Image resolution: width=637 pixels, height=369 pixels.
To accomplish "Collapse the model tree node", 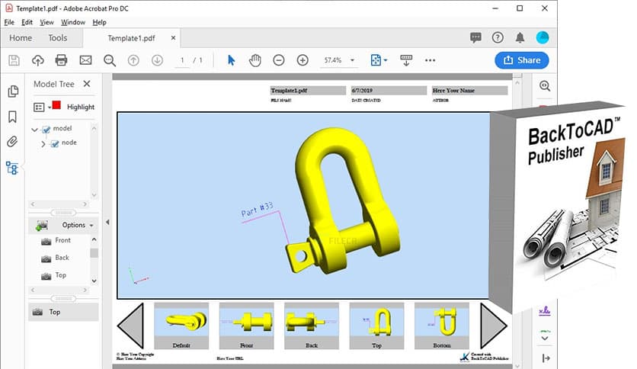I will pos(34,130).
